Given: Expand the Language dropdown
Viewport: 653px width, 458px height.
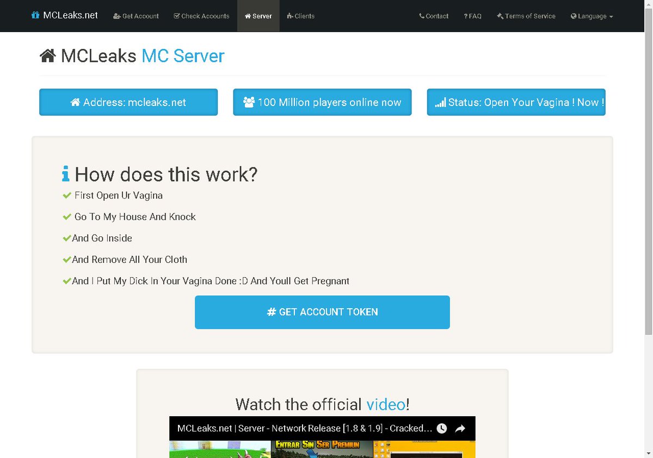Looking at the screenshot, I should [592, 16].
